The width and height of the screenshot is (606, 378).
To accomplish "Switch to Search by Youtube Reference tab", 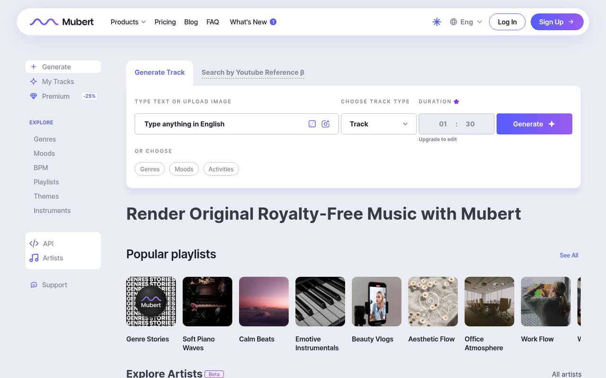I will click(253, 72).
